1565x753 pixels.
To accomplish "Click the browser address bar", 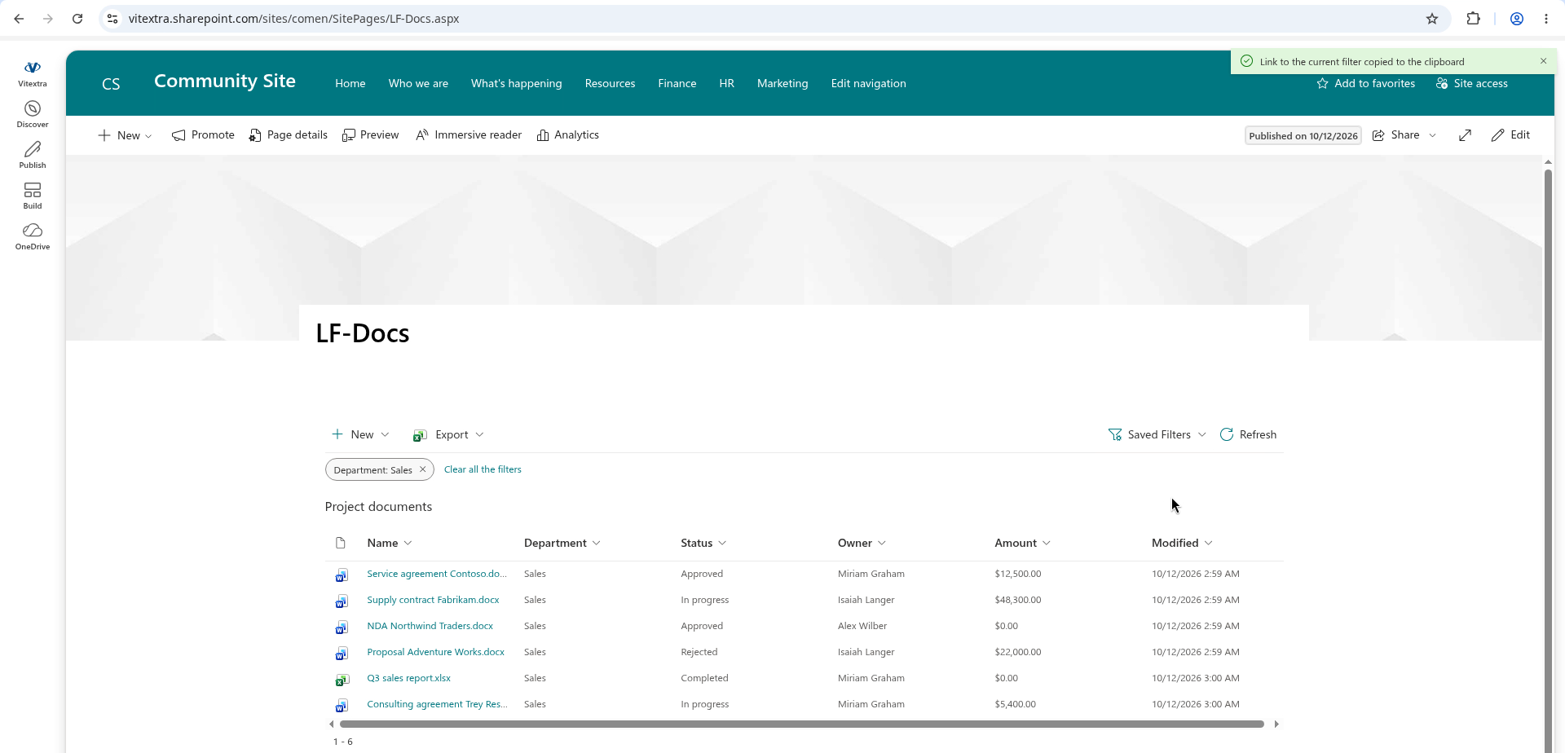I will (774, 19).
